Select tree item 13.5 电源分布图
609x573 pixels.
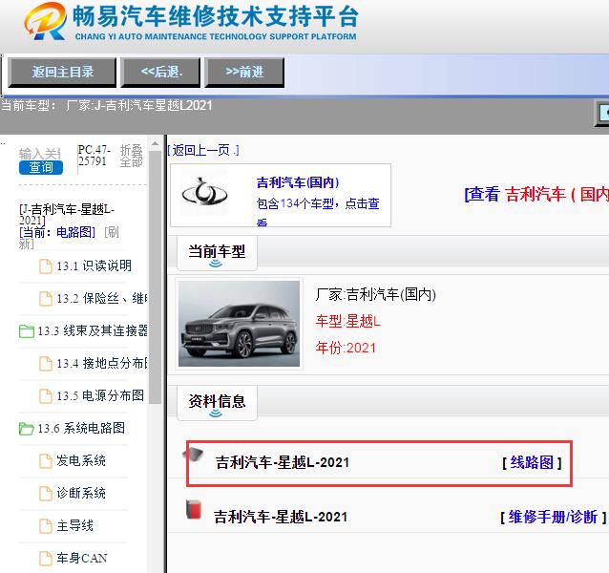pyautogui.click(x=100, y=396)
